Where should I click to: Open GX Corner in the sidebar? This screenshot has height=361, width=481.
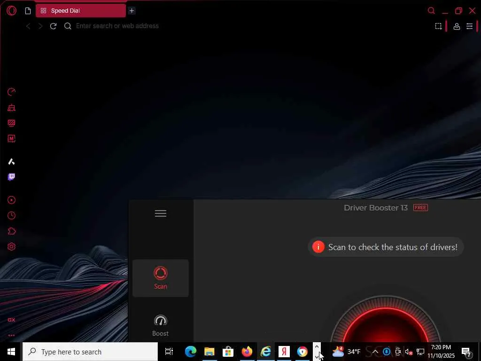tap(11, 320)
